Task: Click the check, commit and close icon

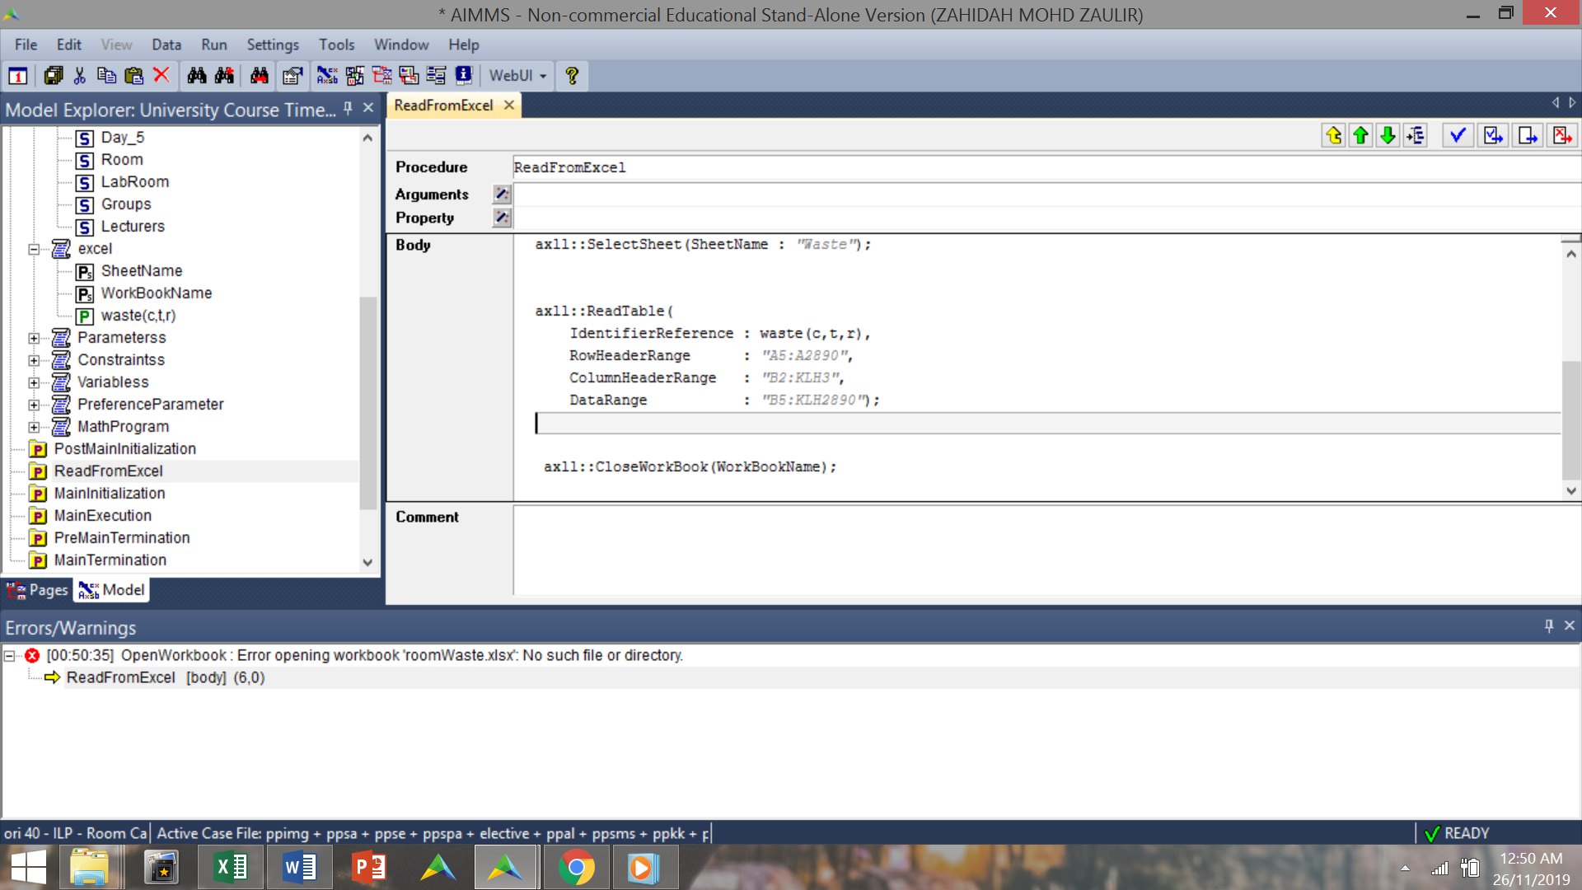Action: 1493,135
